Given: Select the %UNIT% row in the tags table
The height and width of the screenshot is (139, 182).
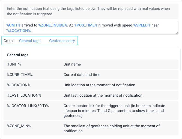Looking at the screenshot, I should [x=14, y=64].
